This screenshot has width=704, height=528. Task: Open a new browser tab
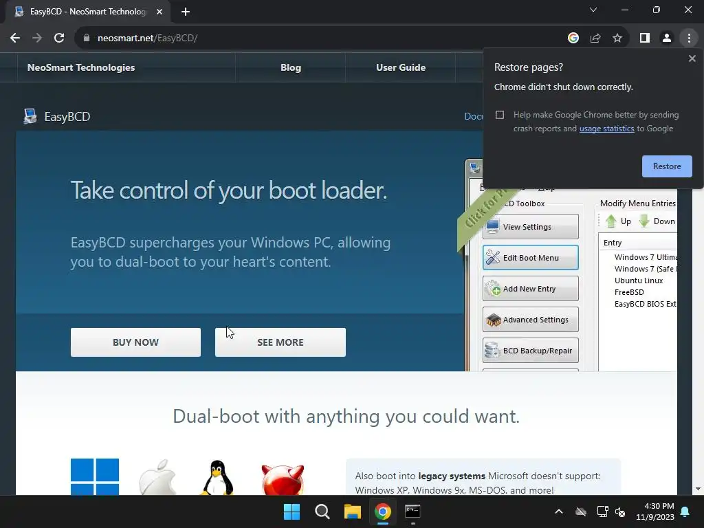pos(186,12)
